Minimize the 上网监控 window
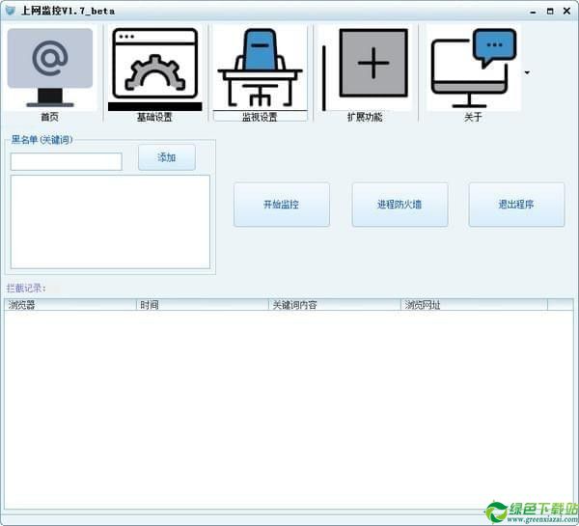The image size is (579, 526). pos(534,12)
